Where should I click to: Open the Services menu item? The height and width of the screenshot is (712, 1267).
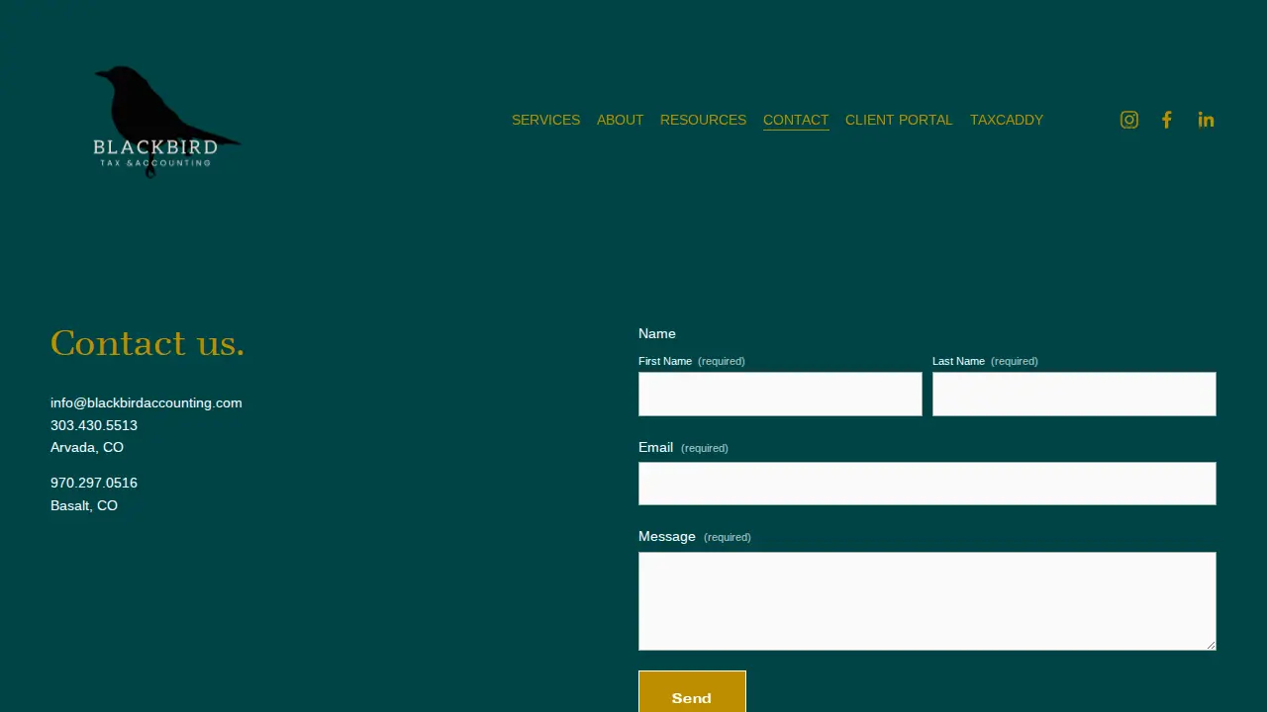point(545,120)
